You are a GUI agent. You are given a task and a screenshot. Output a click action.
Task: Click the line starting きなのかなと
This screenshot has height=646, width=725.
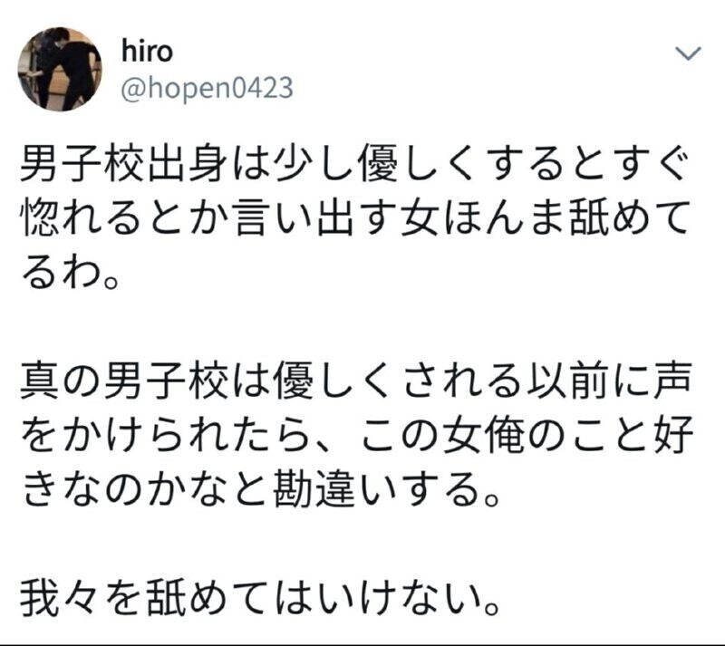coord(262,488)
